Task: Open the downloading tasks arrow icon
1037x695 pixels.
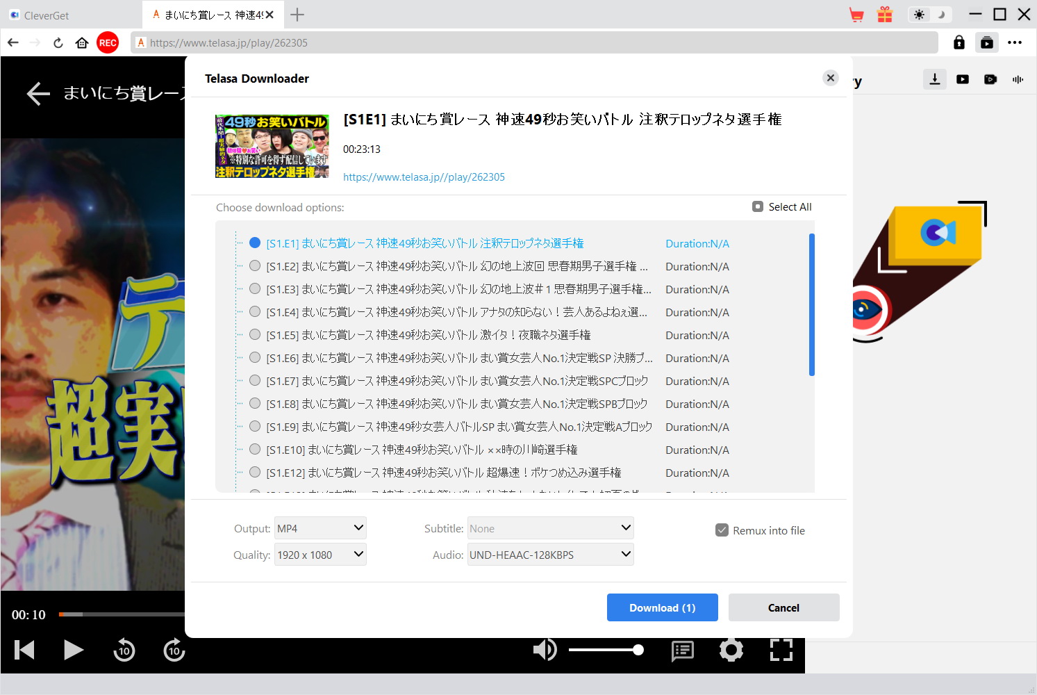Action: 935,79
